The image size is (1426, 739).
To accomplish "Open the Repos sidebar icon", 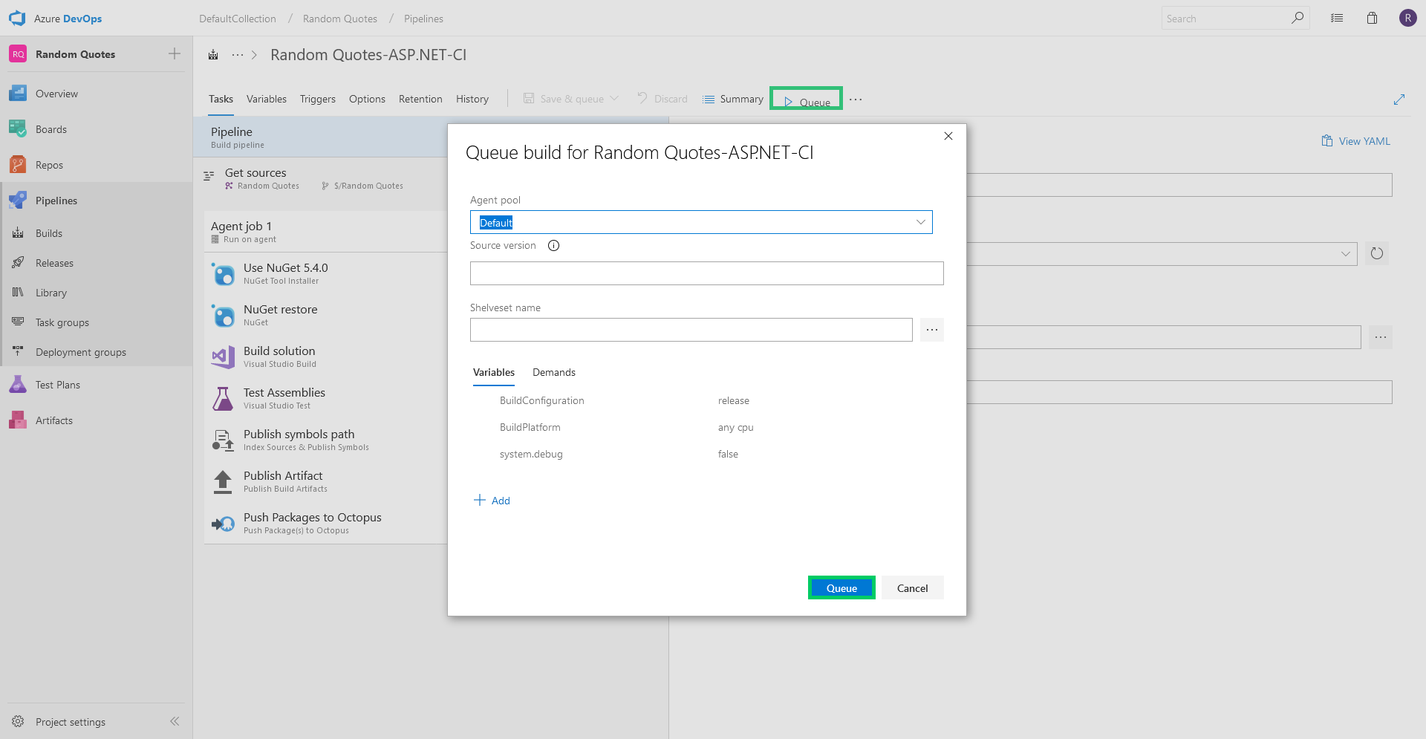I will [18, 165].
